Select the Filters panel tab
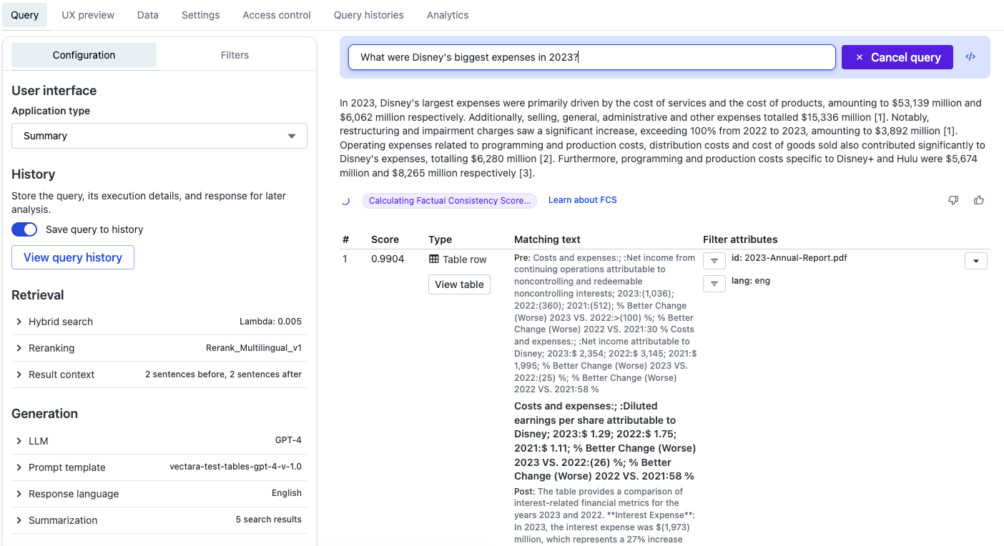 coord(235,55)
